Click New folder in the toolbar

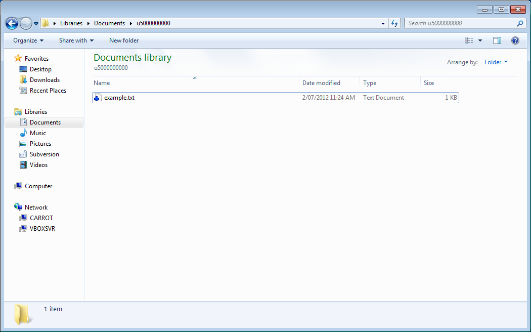(x=123, y=40)
